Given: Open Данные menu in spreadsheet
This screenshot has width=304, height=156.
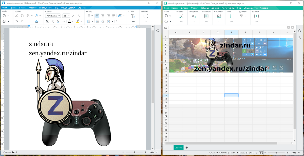Looking at the screenshot, I should 215,8.
